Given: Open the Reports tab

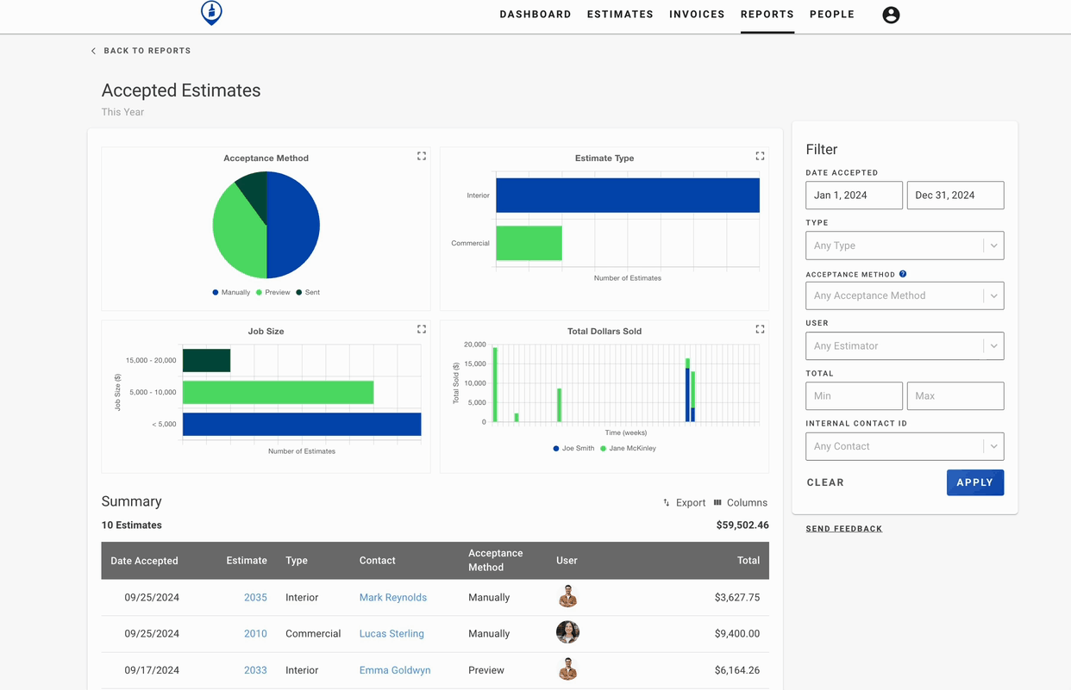Looking at the screenshot, I should pyautogui.click(x=767, y=15).
